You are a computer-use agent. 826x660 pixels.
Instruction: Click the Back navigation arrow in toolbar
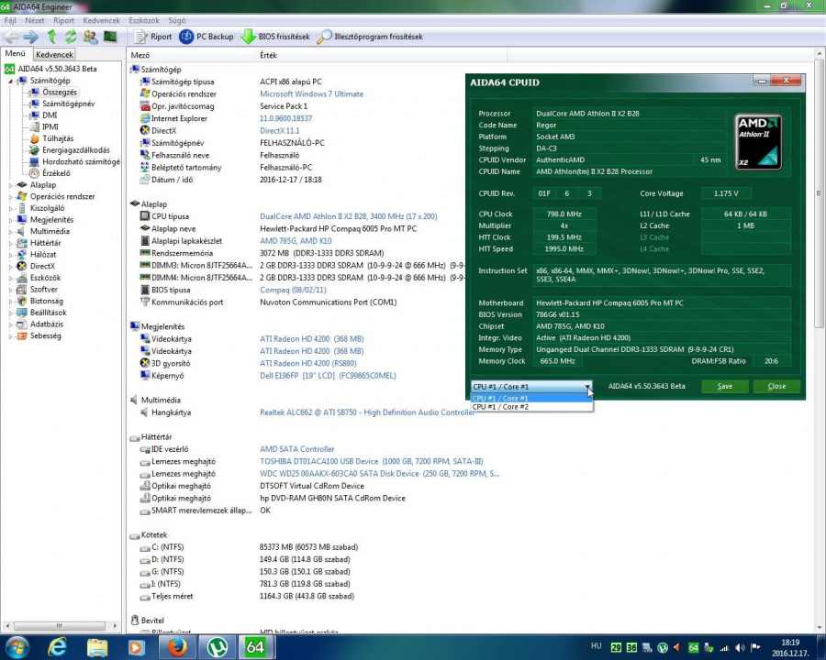pos(12,37)
